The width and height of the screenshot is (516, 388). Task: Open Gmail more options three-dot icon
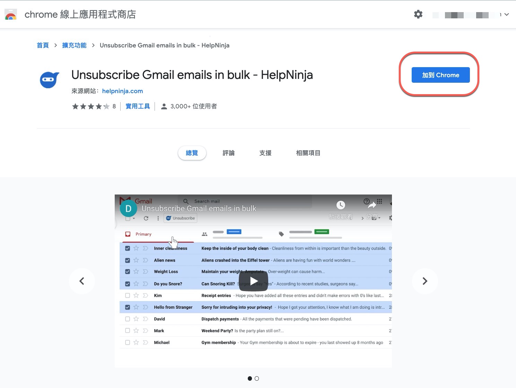pos(158,218)
